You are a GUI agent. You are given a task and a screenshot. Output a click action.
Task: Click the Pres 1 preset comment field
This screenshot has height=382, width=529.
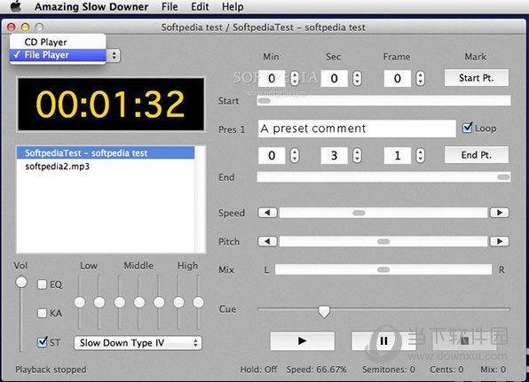coord(357,129)
